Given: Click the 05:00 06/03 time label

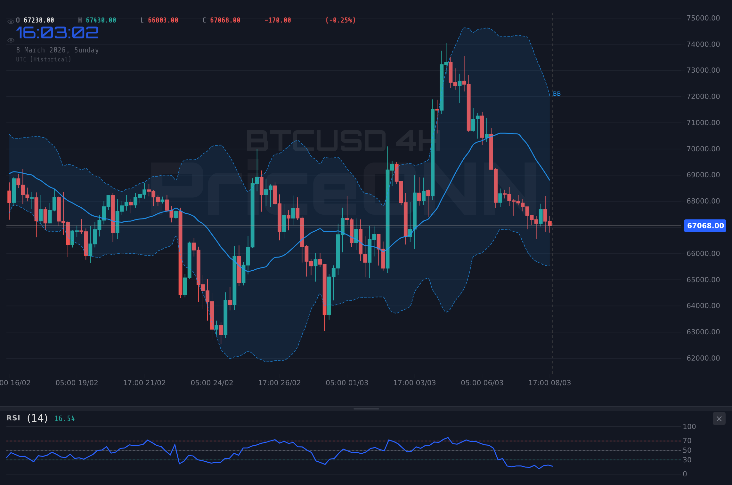Looking at the screenshot, I should pos(482,383).
